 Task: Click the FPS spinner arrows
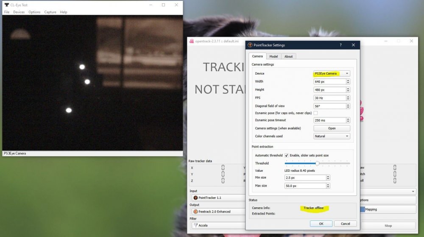click(x=348, y=98)
